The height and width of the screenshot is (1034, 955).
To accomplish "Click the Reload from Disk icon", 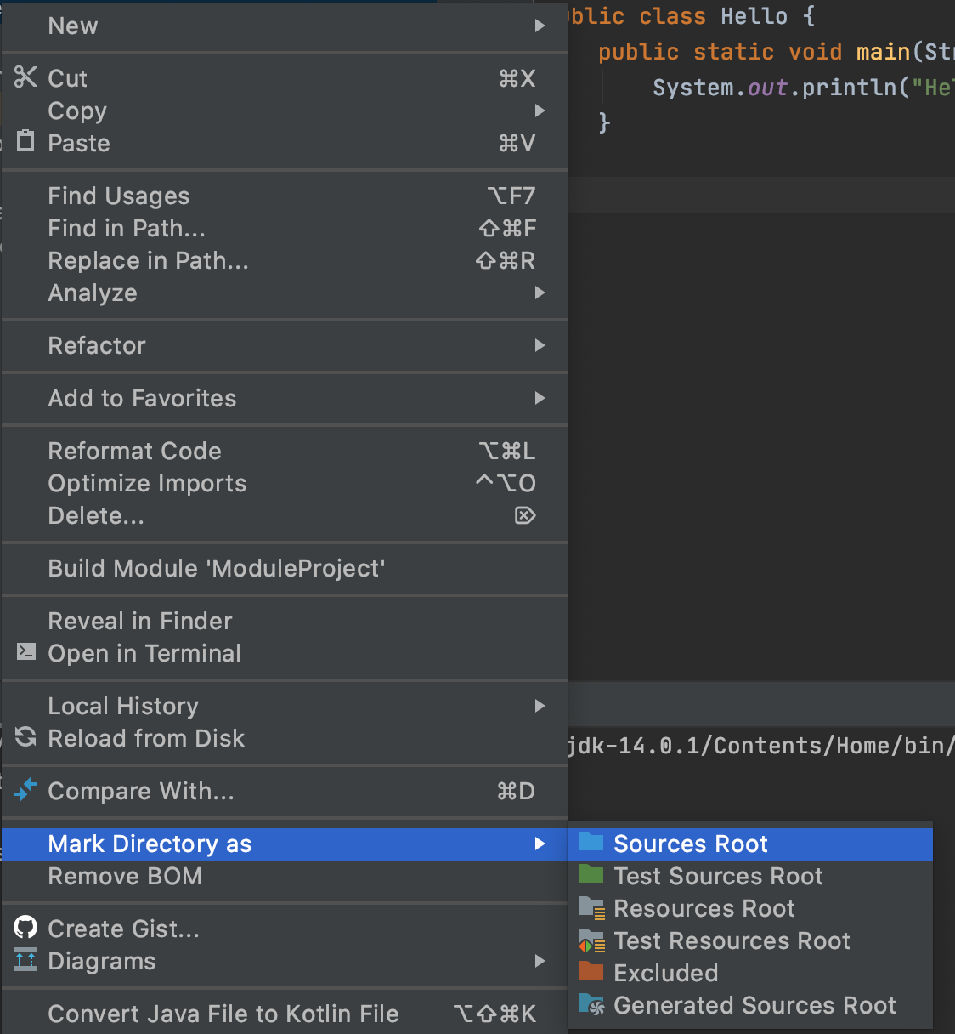I will (26, 737).
